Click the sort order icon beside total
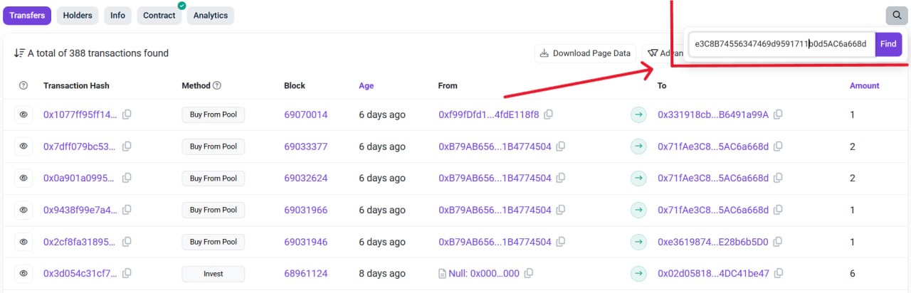 19,53
